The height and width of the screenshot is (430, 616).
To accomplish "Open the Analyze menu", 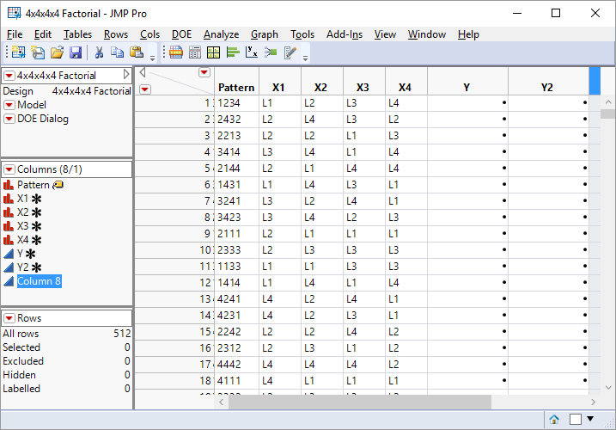I will coord(221,34).
